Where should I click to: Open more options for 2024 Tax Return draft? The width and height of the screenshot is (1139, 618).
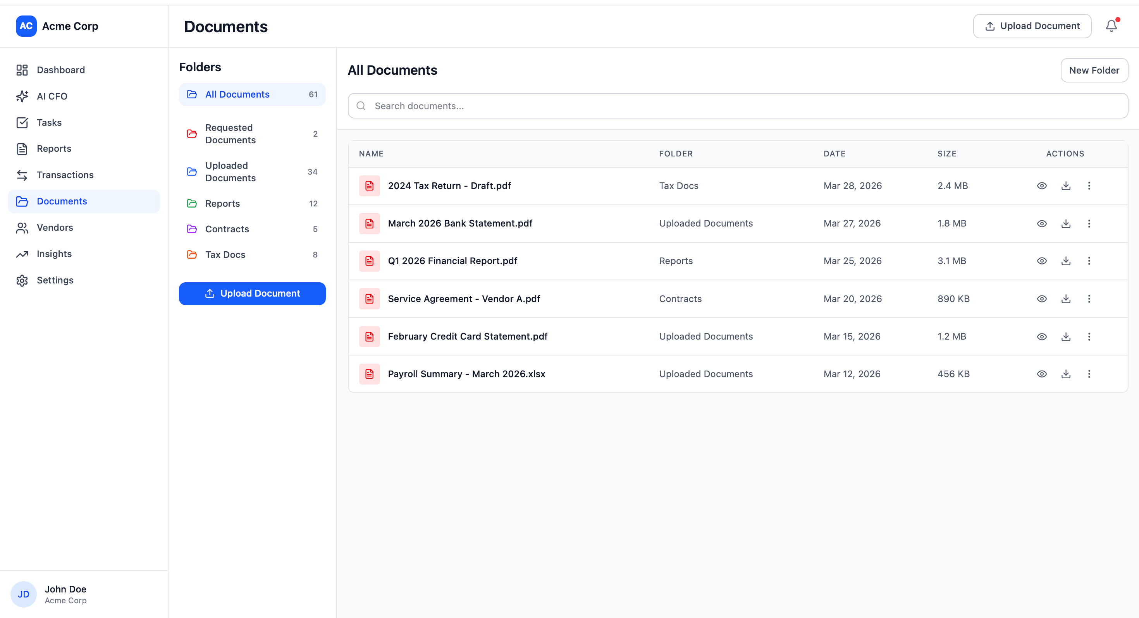click(1089, 185)
